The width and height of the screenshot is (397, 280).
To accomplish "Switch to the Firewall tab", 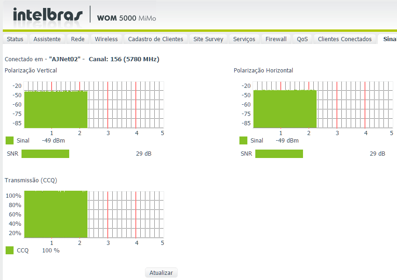I will (x=276, y=39).
